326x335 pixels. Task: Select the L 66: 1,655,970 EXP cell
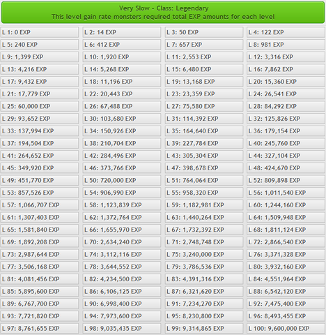[x=122, y=230]
